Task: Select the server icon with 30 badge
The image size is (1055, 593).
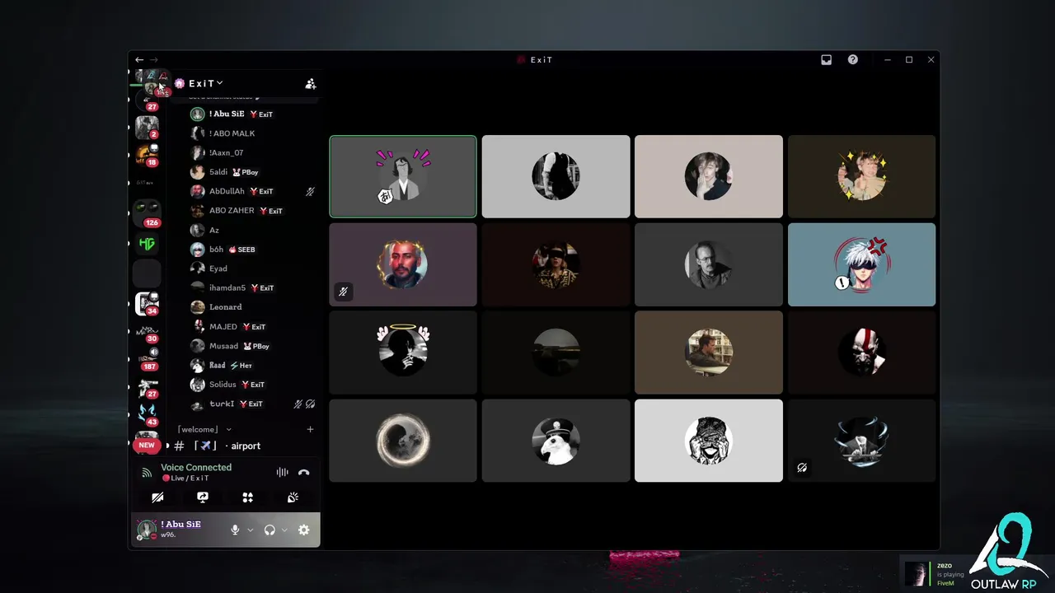Action: (x=147, y=331)
